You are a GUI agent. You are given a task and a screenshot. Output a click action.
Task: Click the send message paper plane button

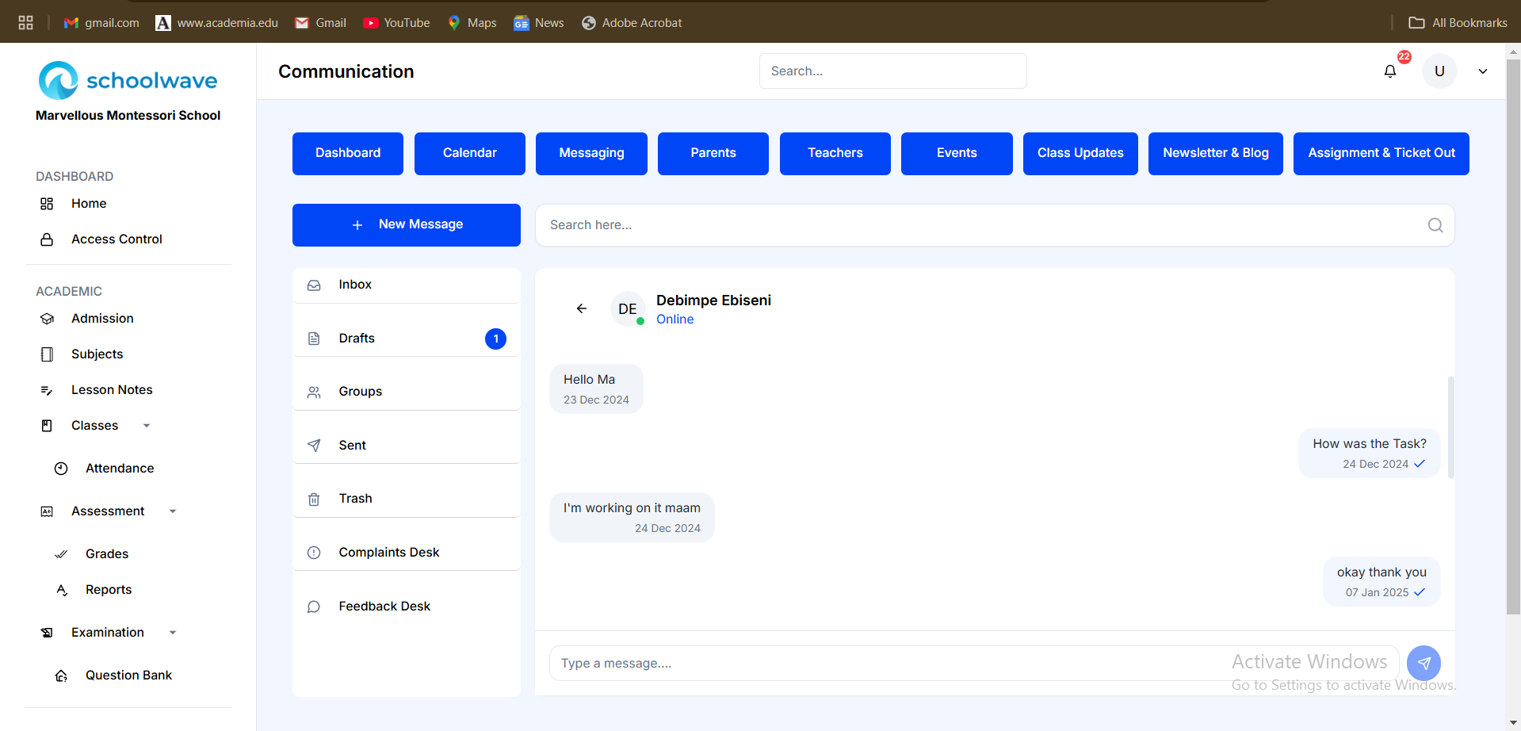pos(1424,663)
